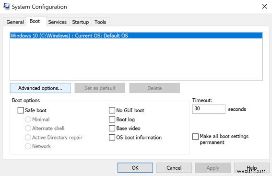
Task: Click the Apply button
Action: click(213, 168)
